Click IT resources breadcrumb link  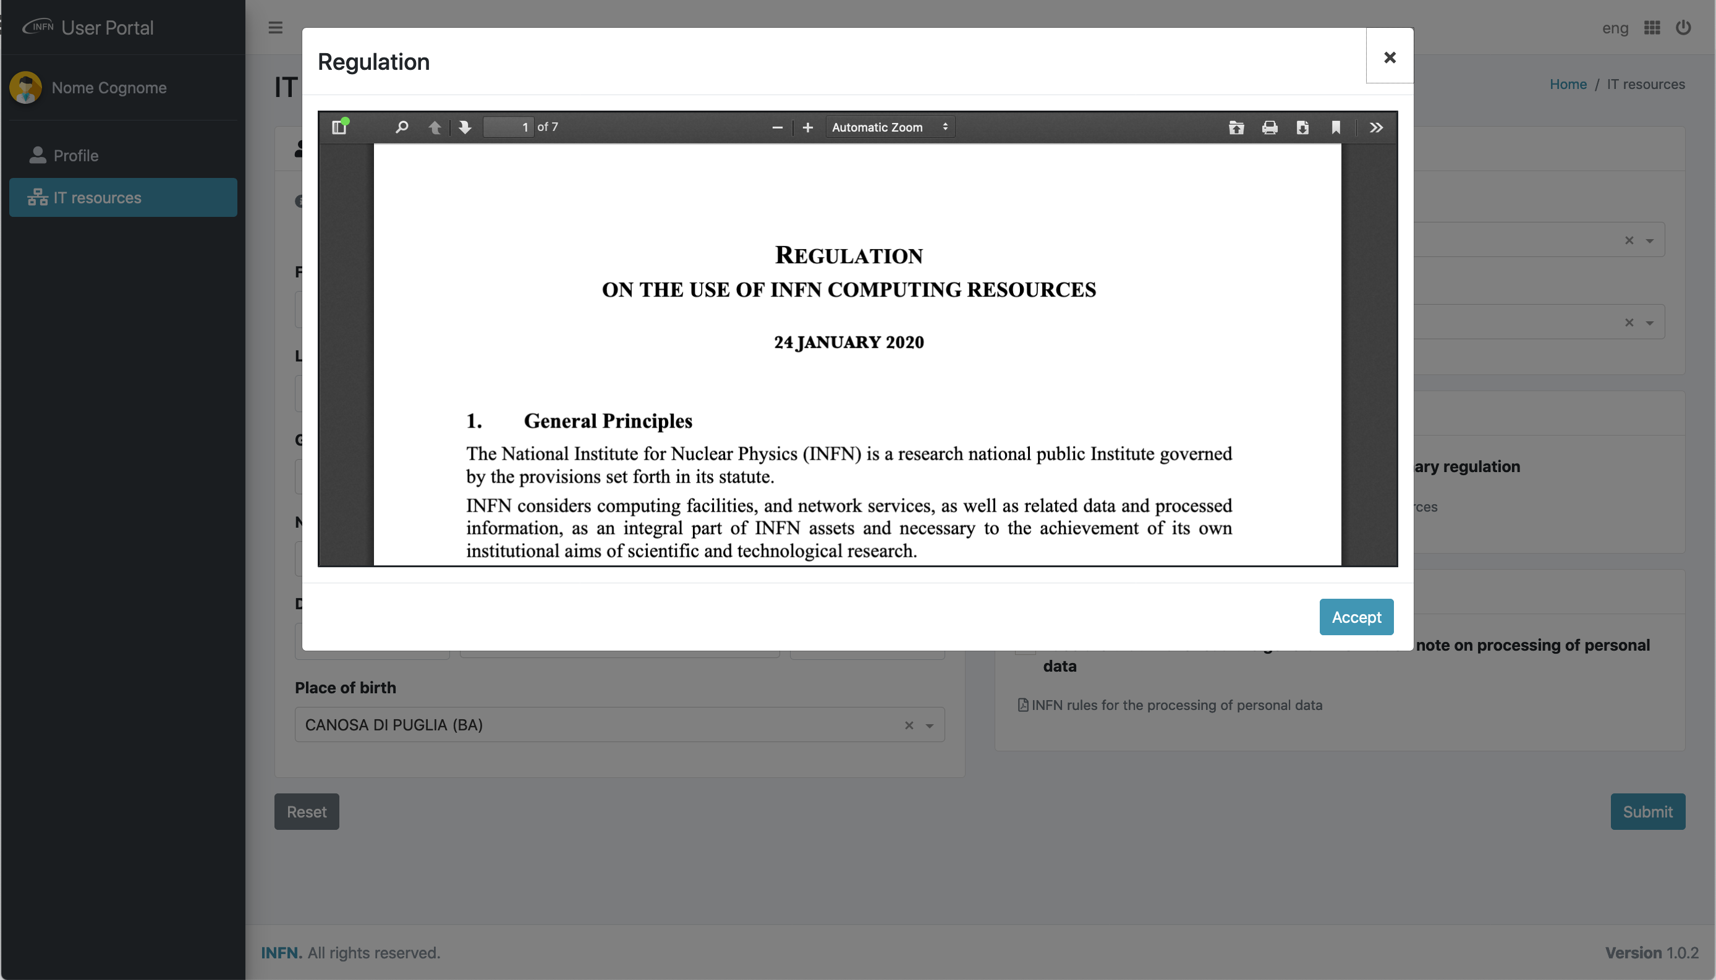coord(1644,83)
